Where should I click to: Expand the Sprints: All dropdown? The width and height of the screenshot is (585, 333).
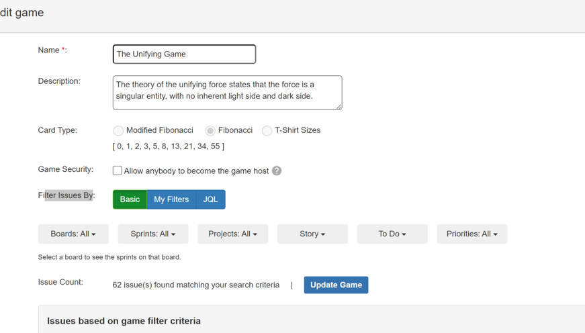pos(153,234)
